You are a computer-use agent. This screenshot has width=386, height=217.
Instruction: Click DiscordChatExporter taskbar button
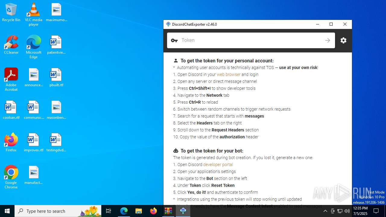[x=183, y=211]
